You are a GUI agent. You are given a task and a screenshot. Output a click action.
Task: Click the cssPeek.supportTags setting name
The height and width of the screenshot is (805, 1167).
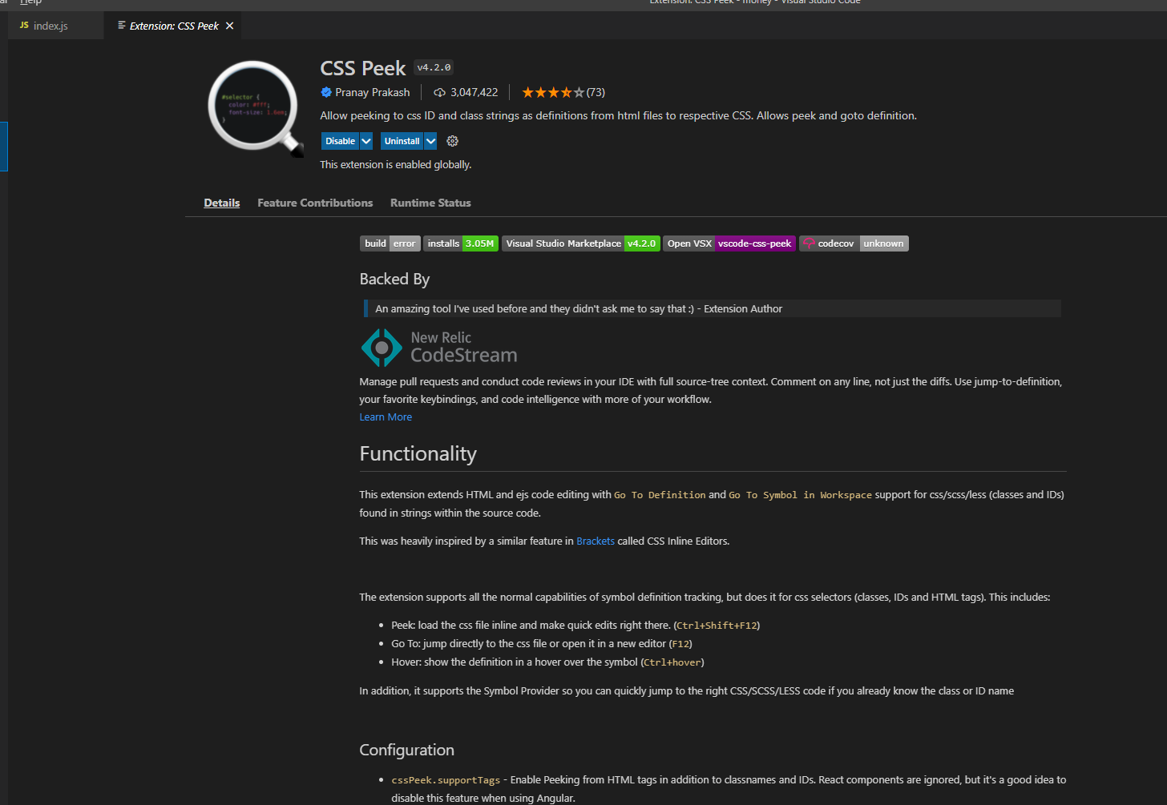pyautogui.click(x=446, y=780)
